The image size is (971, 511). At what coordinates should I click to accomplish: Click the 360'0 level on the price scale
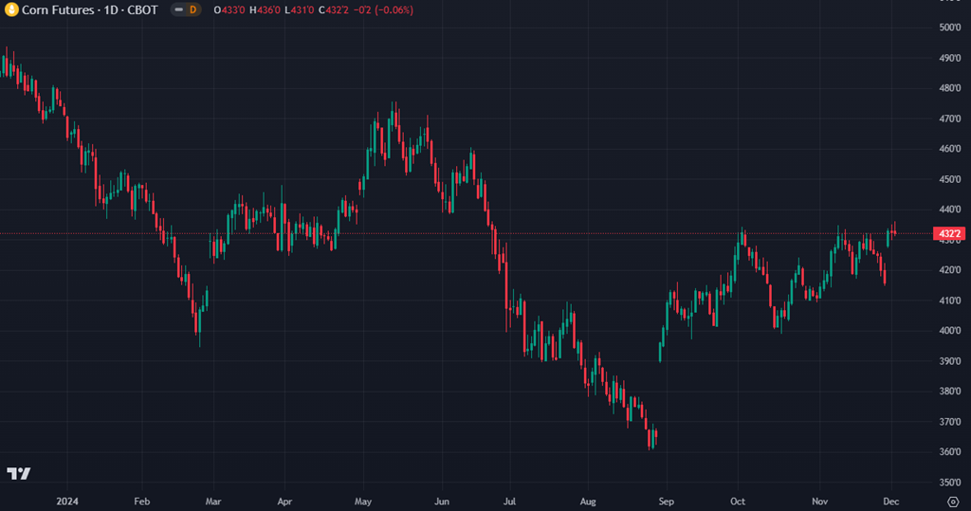coord(949,451)
